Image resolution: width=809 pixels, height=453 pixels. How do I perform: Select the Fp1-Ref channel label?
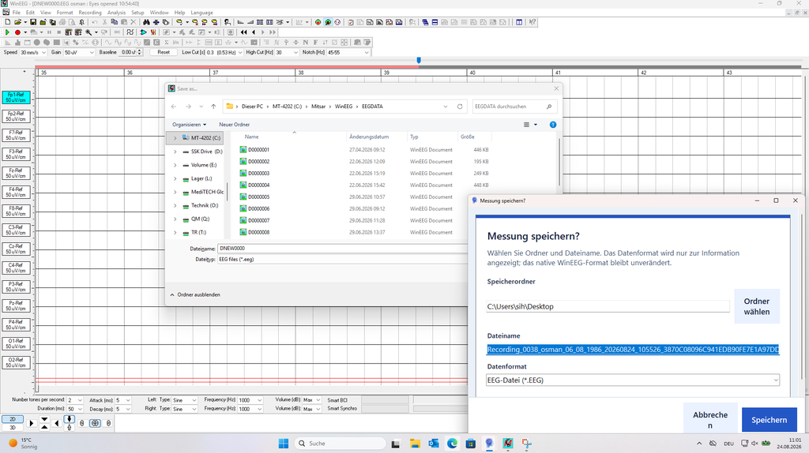click(x=16, y=97)
